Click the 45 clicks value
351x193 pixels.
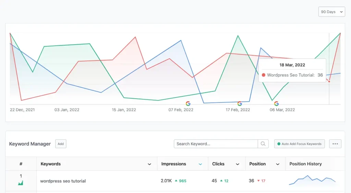(214, 181)
